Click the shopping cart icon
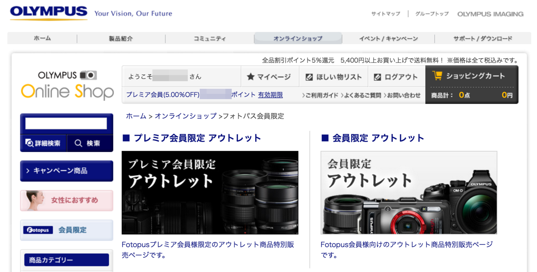The width and height of the screenshot is (537, 272). coord(437,76)
